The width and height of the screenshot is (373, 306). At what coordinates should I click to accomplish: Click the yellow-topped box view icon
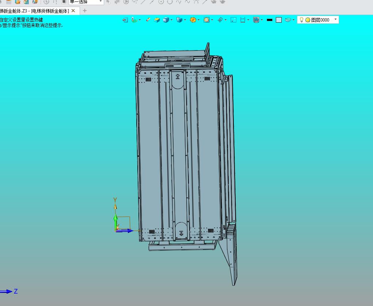tap(157, 20)
